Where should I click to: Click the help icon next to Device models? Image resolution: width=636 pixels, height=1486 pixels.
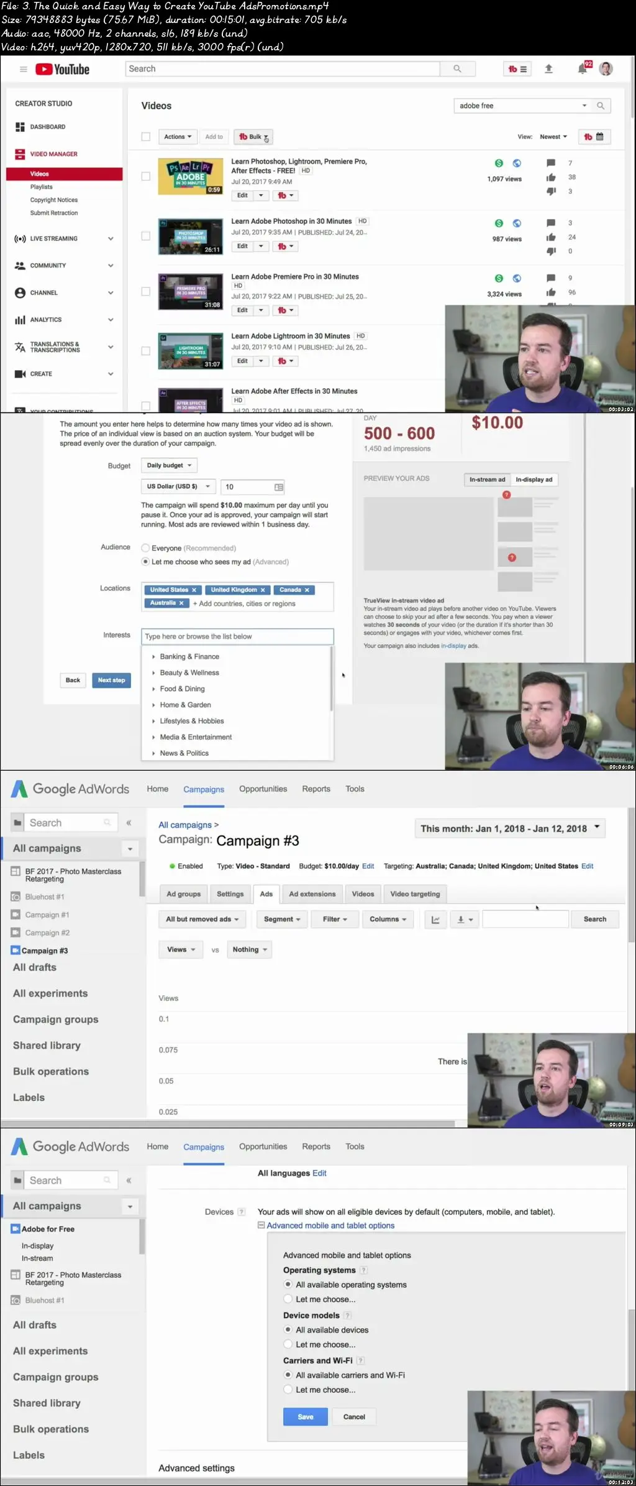[348, 1315]
